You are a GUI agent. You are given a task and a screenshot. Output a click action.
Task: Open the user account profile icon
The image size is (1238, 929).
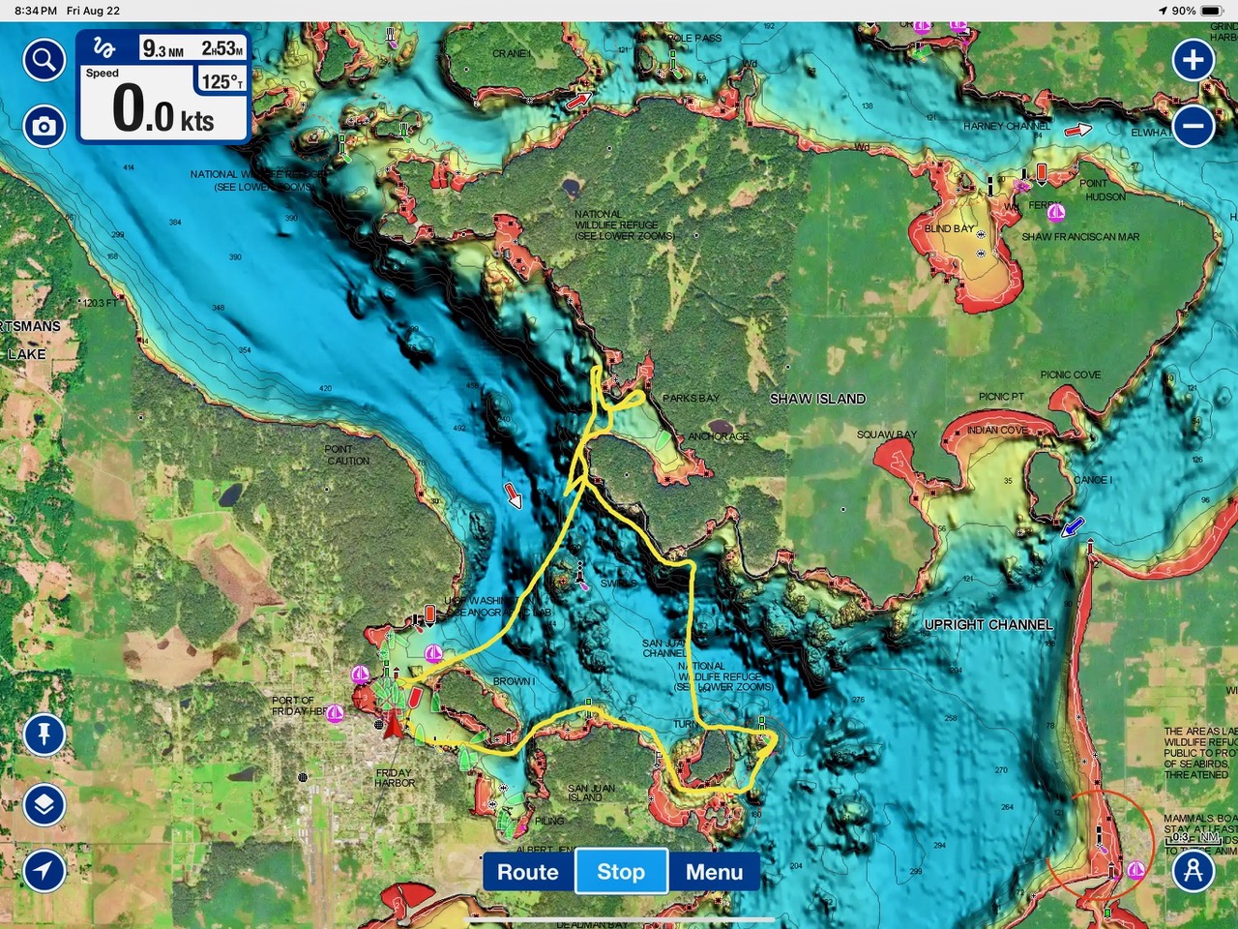coord(1193,870)
